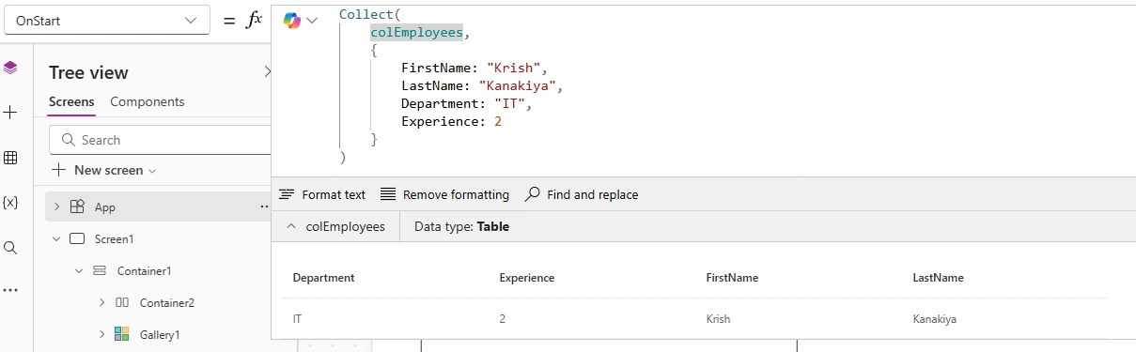Click the FirstName column header
Image resolution: width=1136 pixels, height=352 pixels.
pos(732,278)
